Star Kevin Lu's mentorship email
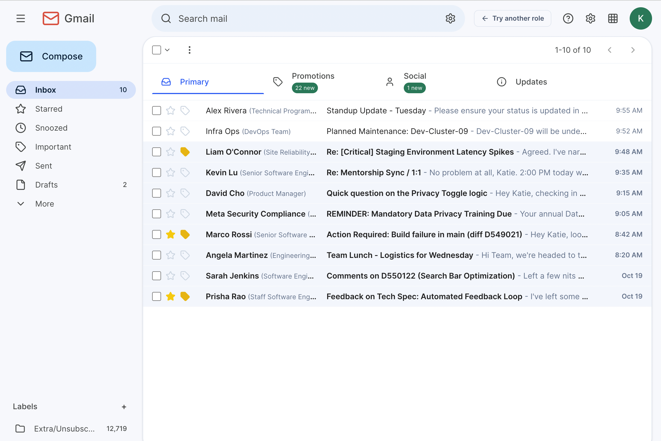 pyautogui.click(x=171, y=172)
